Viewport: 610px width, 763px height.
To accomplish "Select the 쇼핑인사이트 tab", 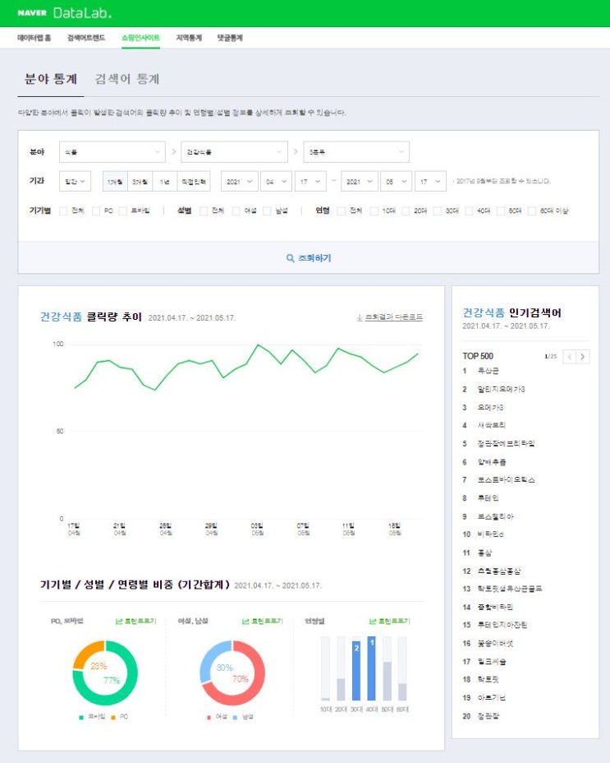I will tap(140, 38).
